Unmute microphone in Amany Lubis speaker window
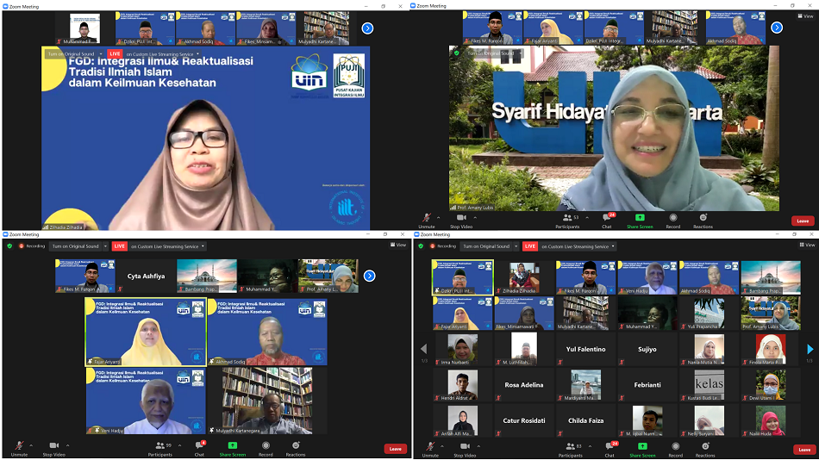Image resolution: width=819 pixels, height=460 pixels. coord(427,221)
